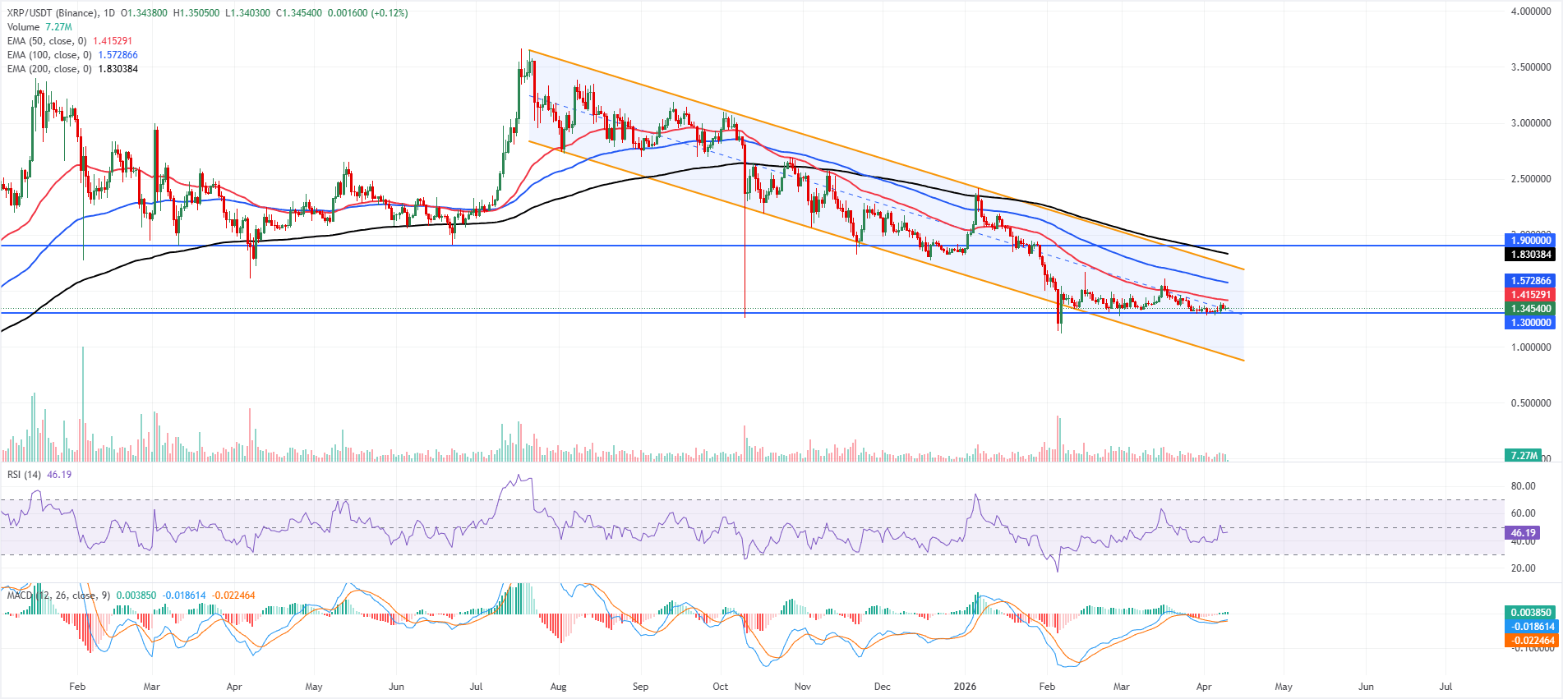
Task: Select the EMA 100 indicator legend
Action: (x=48, y=55)
